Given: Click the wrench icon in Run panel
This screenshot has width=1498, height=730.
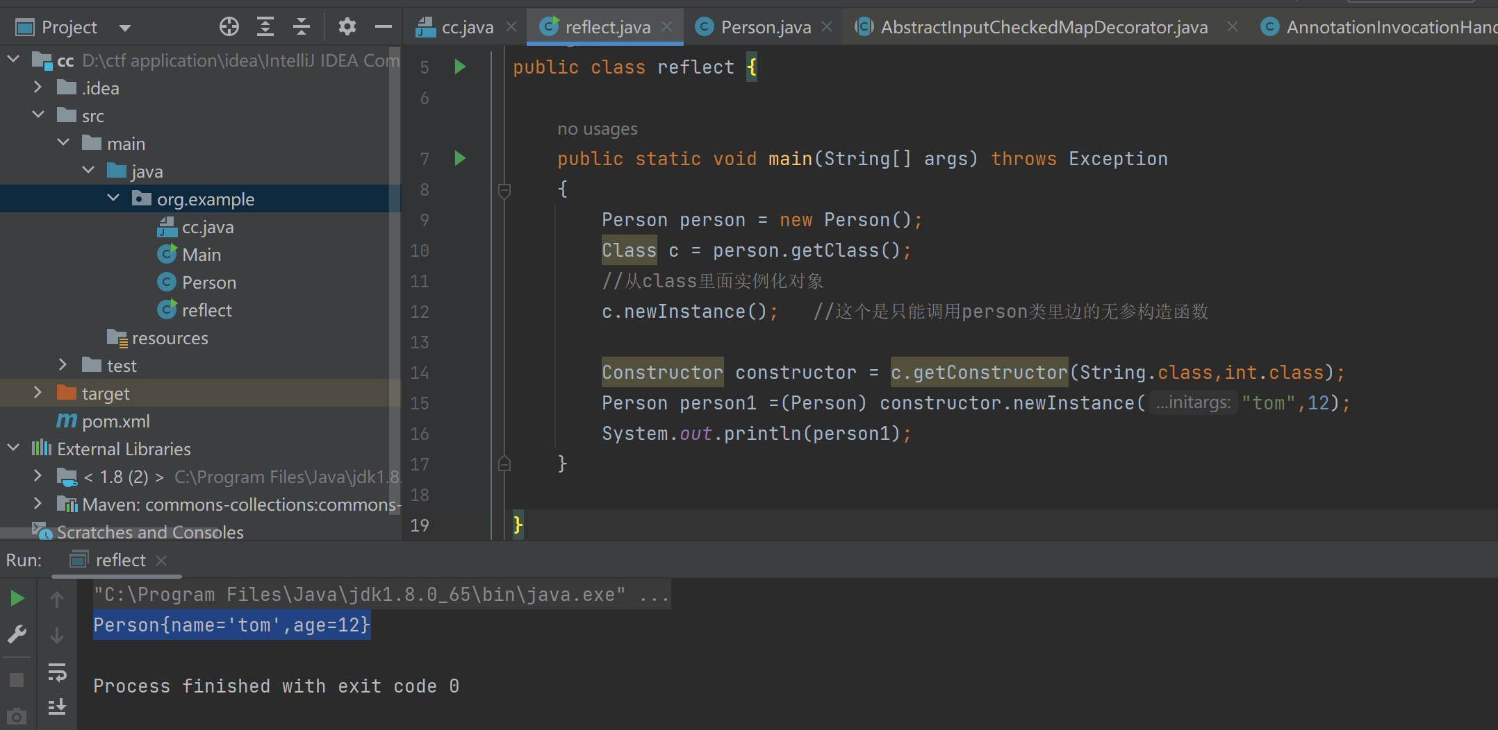Looking at the screenshot, I should 17,634.
